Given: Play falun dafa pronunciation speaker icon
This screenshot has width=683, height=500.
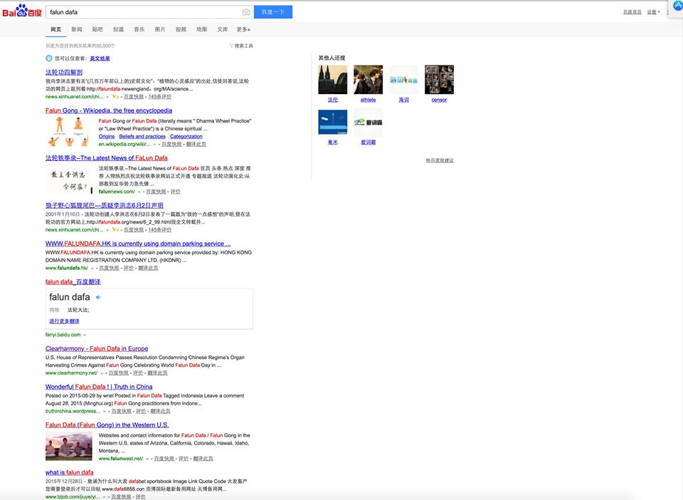Looking at the screenshot, I should point(98,297).
